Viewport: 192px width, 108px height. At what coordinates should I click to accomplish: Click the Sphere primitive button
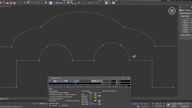185,23
